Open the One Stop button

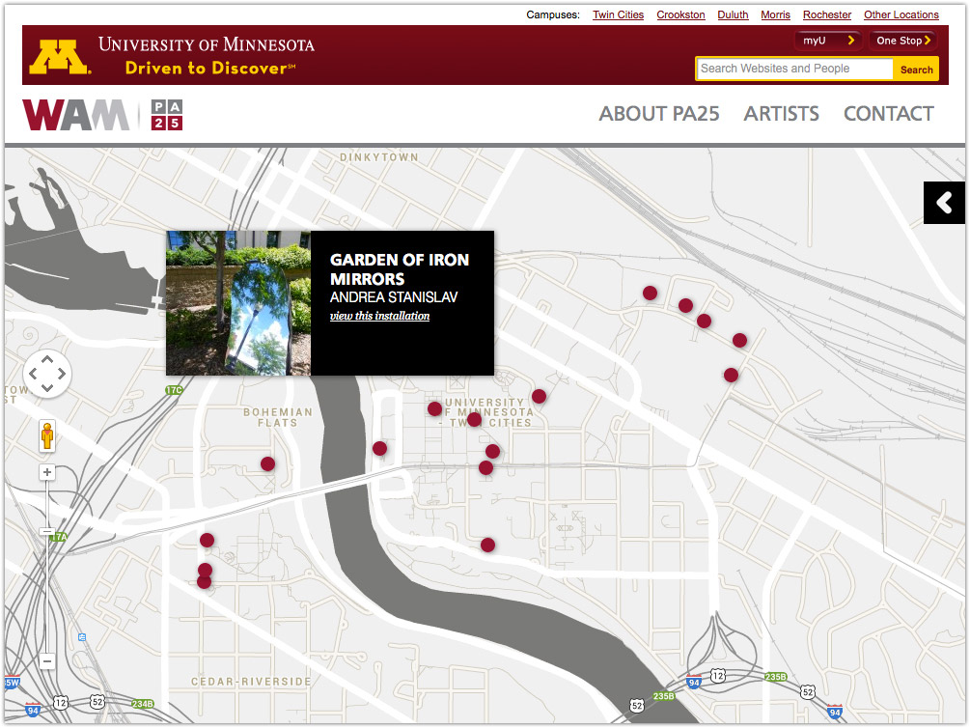tap(902, 41)
